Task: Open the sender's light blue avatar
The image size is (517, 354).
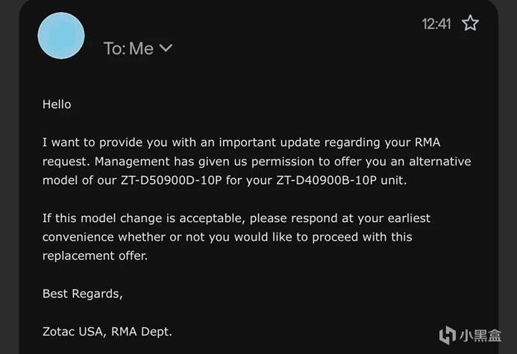Action: tap(61, 36)
